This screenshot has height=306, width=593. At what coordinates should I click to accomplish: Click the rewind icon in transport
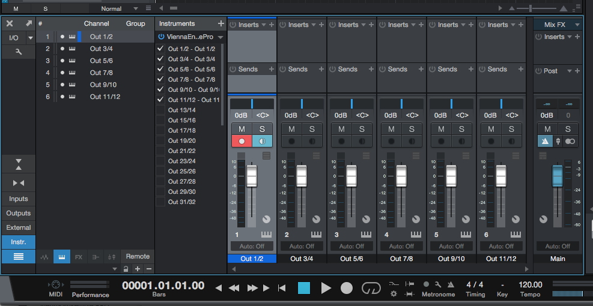tap(234, 288)
